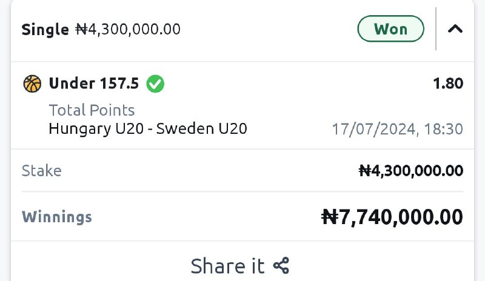Select the Single bet type label

(45, 29)
